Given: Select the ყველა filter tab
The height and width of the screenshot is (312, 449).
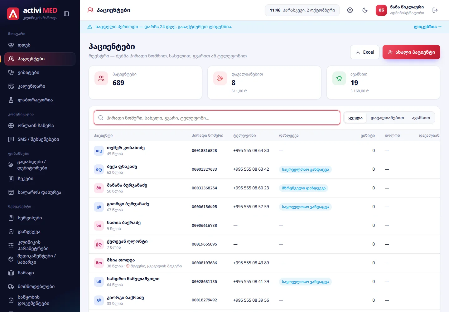Looking at the screenshot, I should (355, 118).
